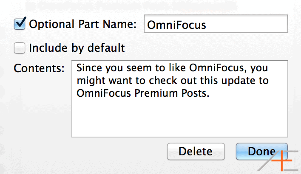Enable the Include by default checkbox
This screenshot has width=301, height=174.
[x=20, y=48]
